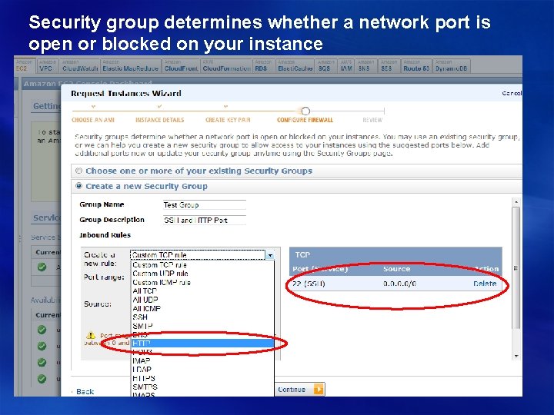This screenshot has width=554, height=415.
Task: Switch to the SNS tab
Action: coord(365,65)
